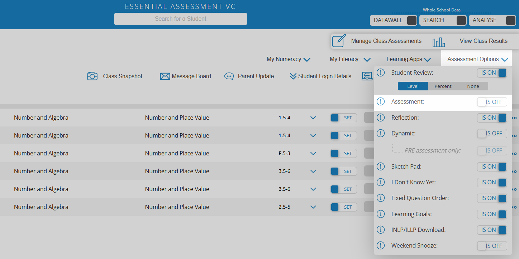
Task: Open the Message Board link
Action: (191, 76)
